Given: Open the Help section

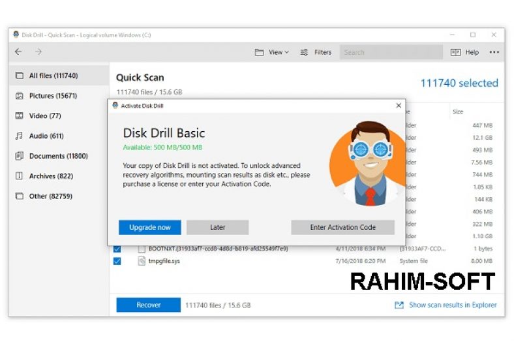Looking at the screenshot, I should click(464, 52).
